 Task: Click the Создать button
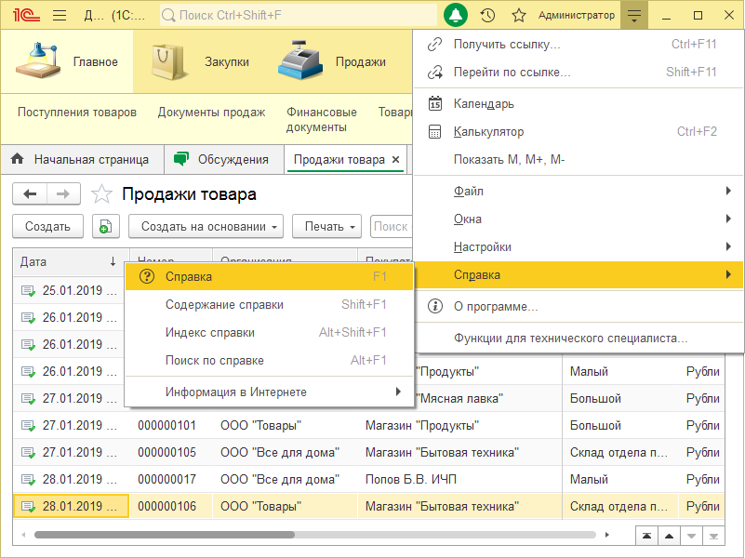[x=47, y=226]
